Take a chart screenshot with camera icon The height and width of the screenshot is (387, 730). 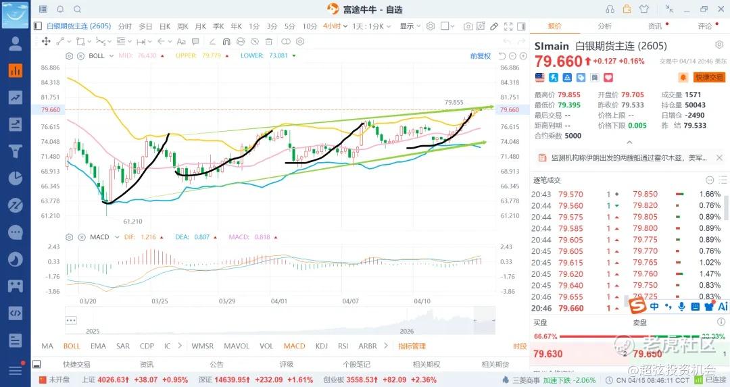coord(468,26)
